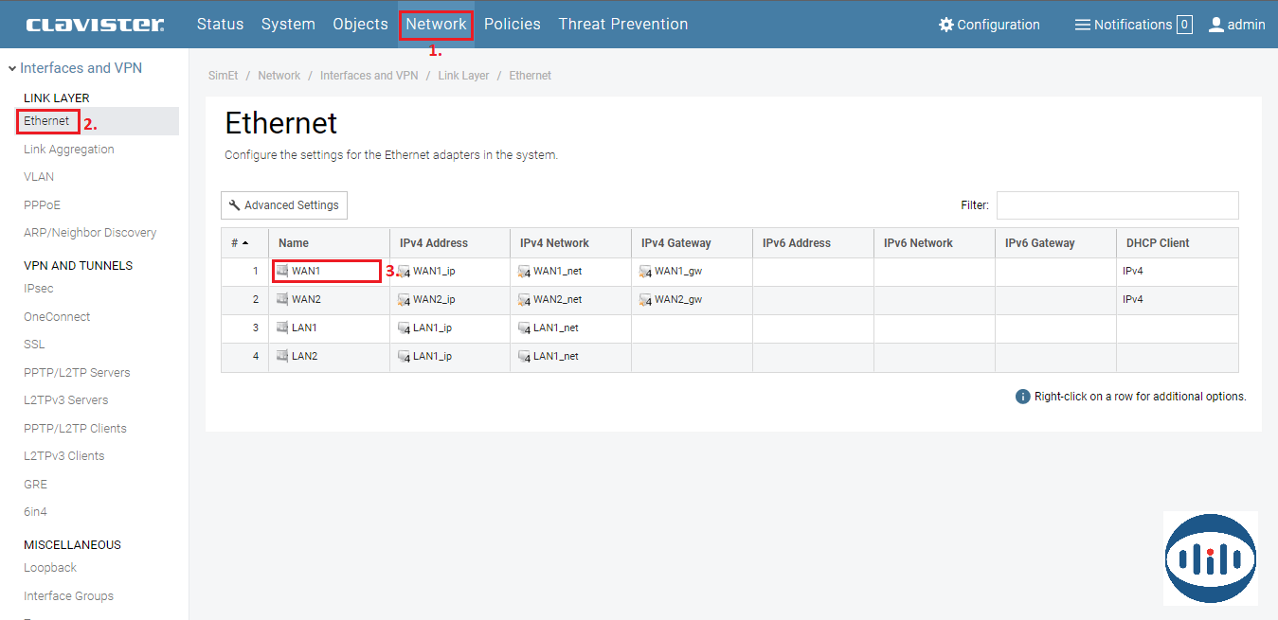
Task: Open the Network tab in top bar
Action: [x=436, y=25]
